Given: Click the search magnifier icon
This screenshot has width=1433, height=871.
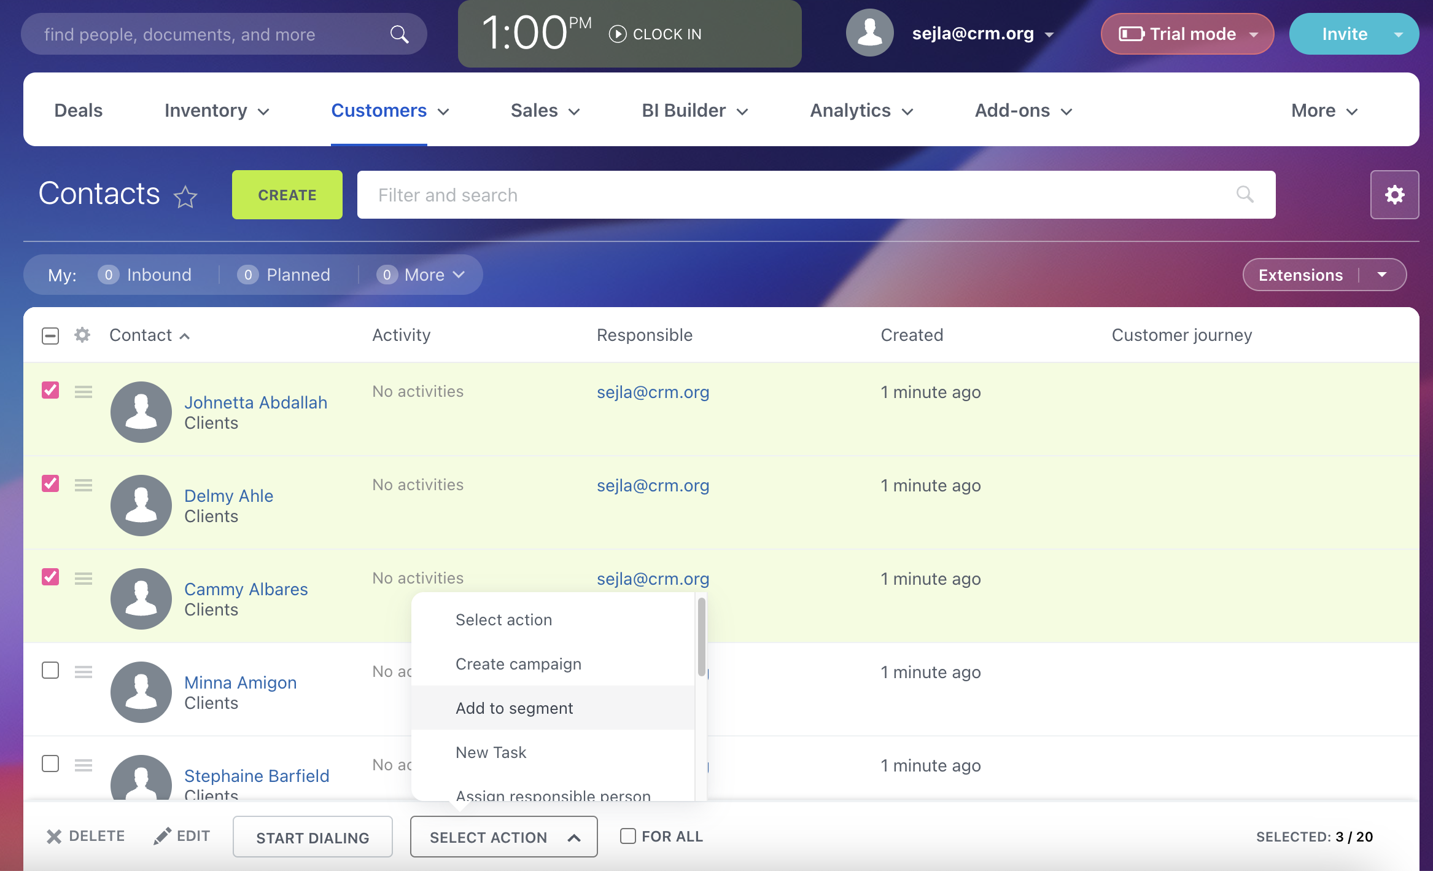Looking at the screenshot, I should pyautogui.click(x=400, y=34).
